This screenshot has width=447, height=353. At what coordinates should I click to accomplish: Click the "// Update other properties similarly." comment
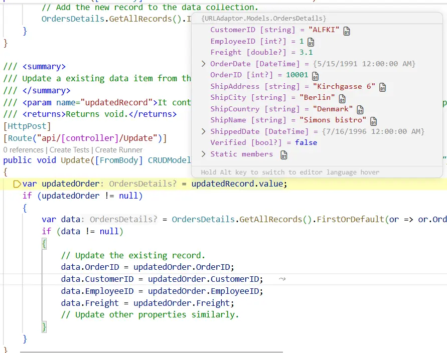(x=150, y=314)
